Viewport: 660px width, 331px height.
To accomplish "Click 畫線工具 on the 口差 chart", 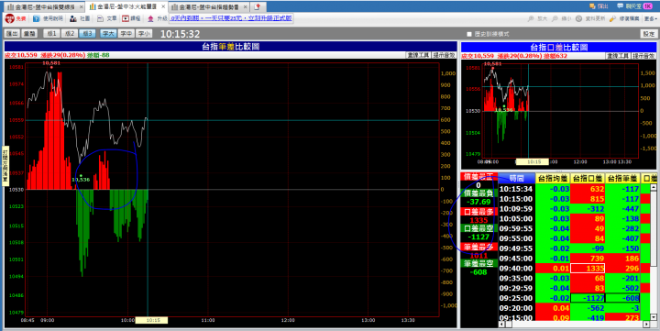I will [x=618, y=56].
